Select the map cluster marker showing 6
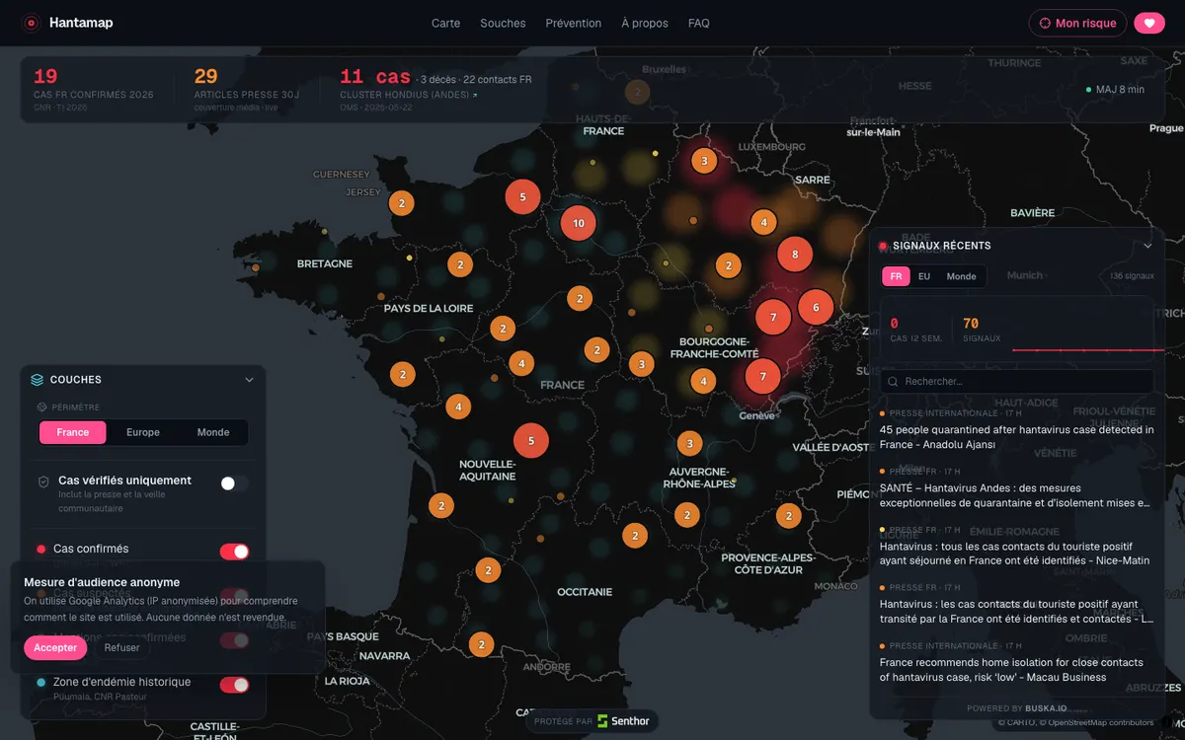 [816, 307]
